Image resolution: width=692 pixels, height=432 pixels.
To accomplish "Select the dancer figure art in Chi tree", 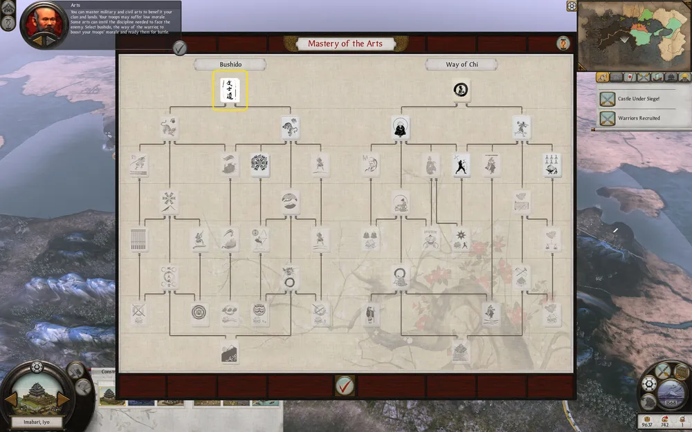I will click(x=491, y=314).
